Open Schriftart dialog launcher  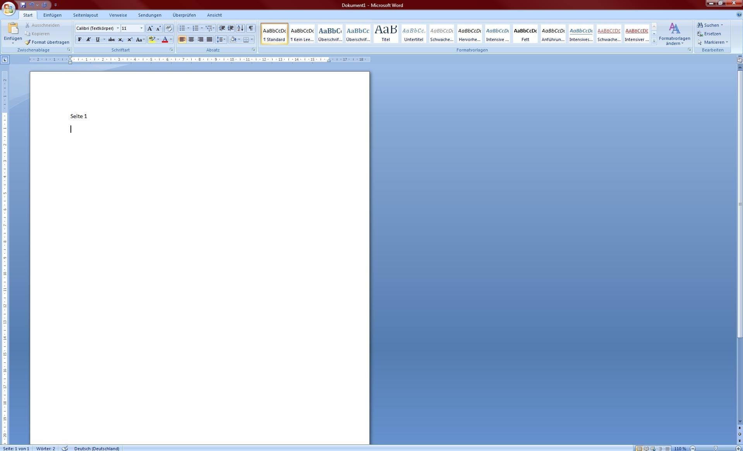point(171,50)
